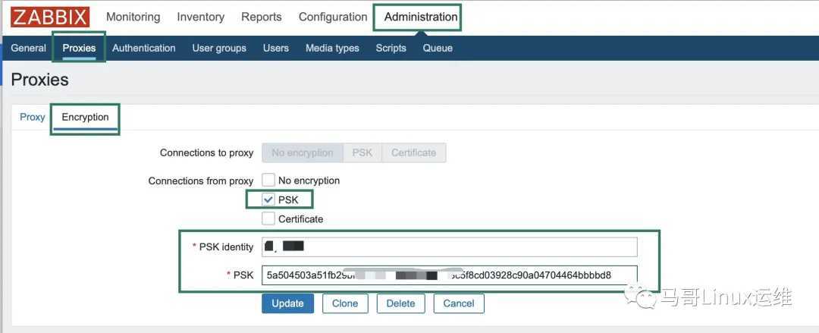Click the ZABBIX logo
The width and height of the screenshot is (819, 333).
coord(50,17)
